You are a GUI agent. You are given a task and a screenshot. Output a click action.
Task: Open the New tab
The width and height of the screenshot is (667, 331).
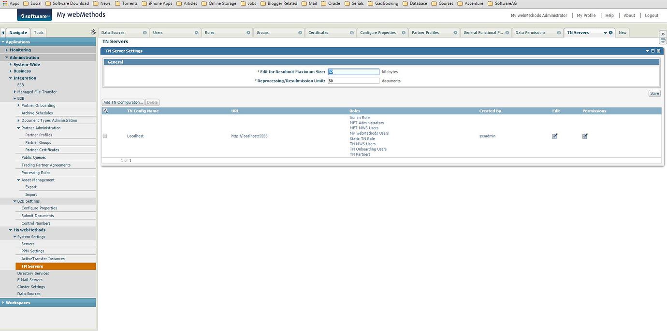click(x=623, y=33)
